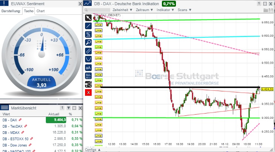Screen dimensions: 275x152
Task: Click the 9.404,5 current value for DB - DAX
Action: 56,120
